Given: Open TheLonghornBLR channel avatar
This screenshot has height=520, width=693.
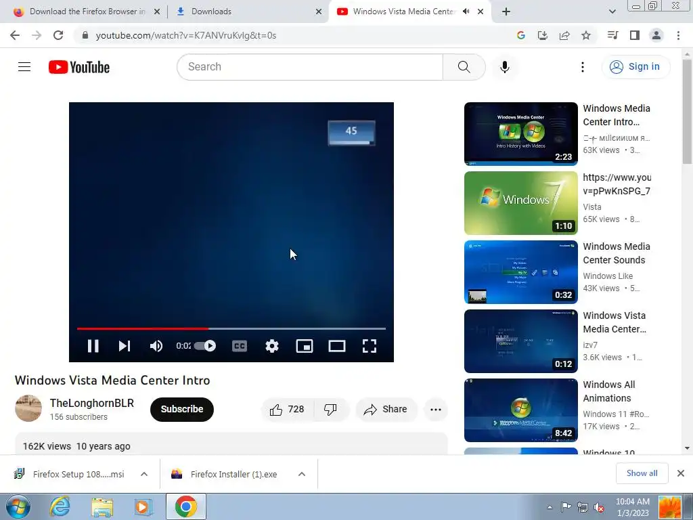Looking at the screenshot, I should (28, 408).
